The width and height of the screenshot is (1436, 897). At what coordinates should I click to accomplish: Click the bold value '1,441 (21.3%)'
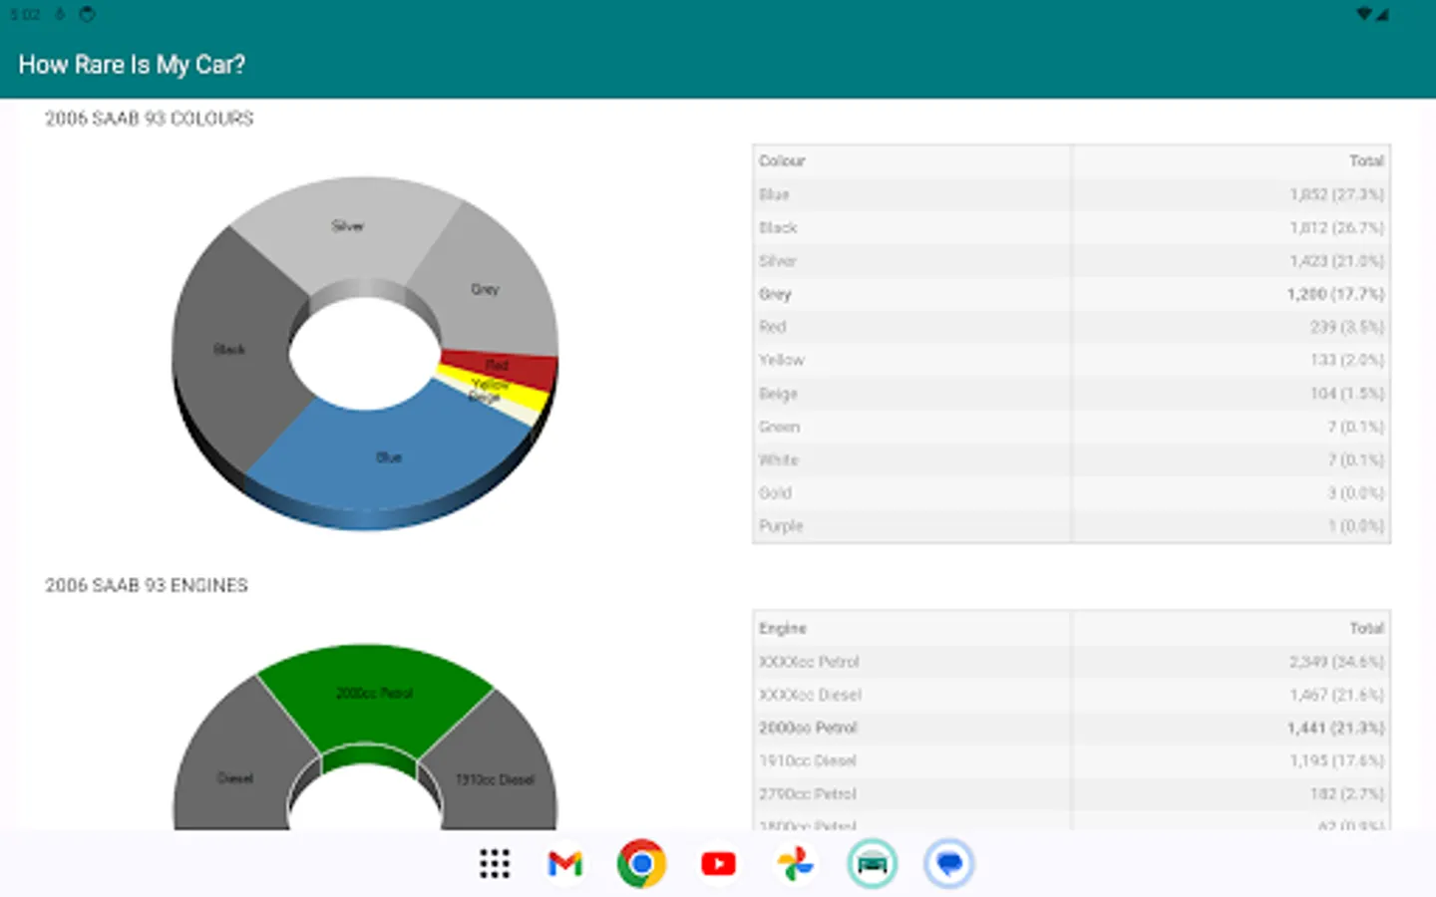pos(1335,728)
